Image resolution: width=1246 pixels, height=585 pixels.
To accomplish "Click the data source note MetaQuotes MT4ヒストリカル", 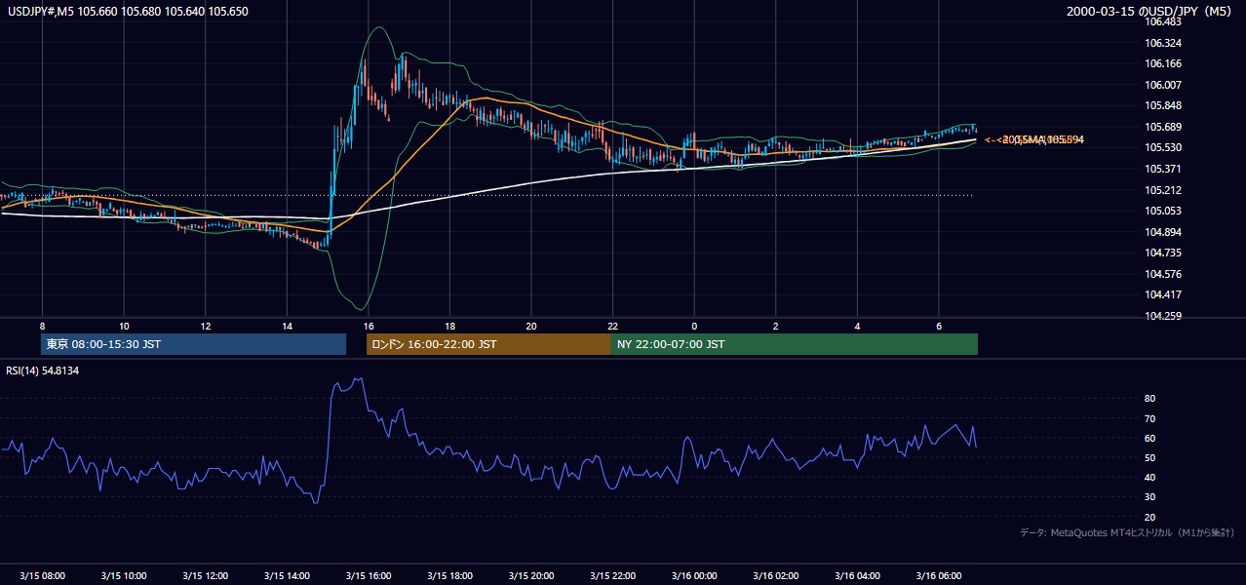I will point(1127,533).
